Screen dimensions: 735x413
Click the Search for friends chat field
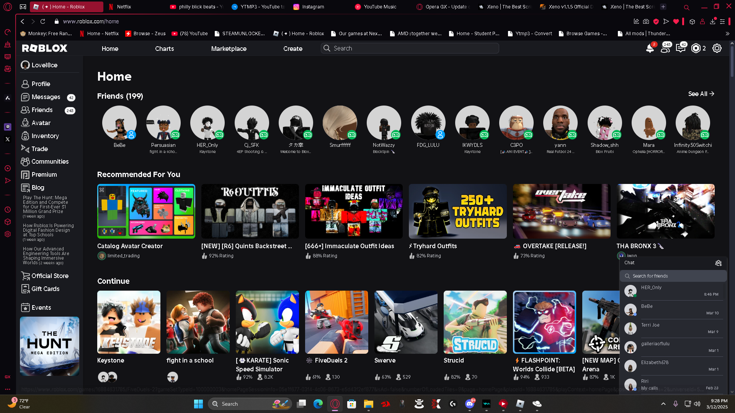pos(673,276)
